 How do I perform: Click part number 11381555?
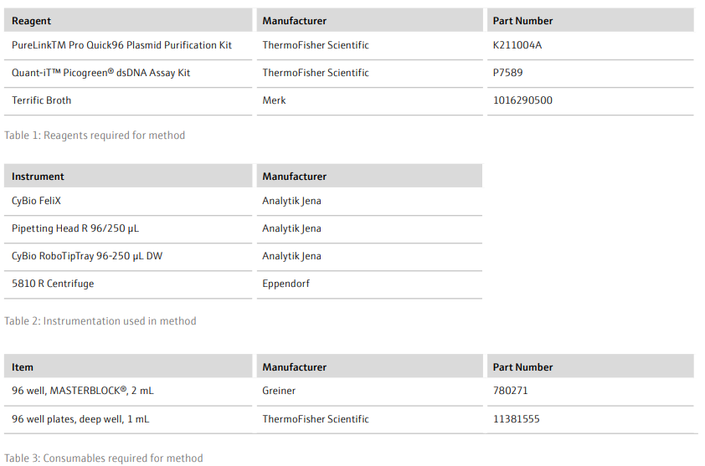point(516,419)
